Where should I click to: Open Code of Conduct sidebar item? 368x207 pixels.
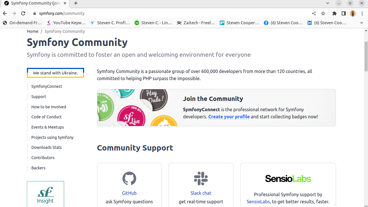pos(46,117)
